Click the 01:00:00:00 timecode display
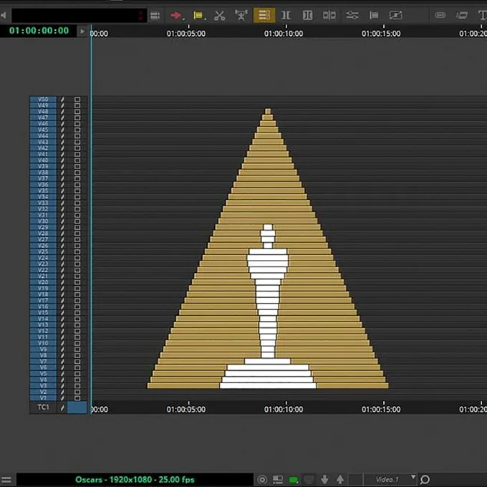Image resolution: width=487 pixels, height=487 pixels. click(x=39, y=31)
